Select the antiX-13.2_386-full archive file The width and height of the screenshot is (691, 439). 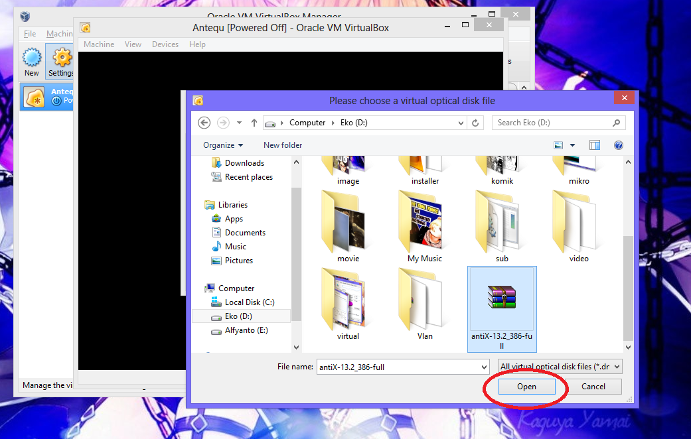point(502,309)
